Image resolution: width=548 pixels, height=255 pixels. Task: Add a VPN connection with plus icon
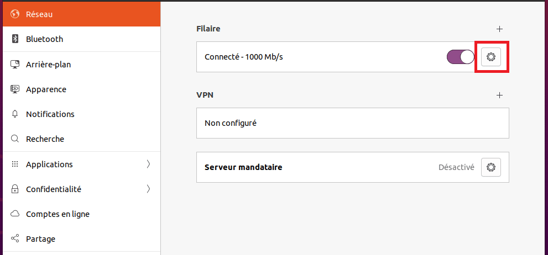[x=500, y=95]
